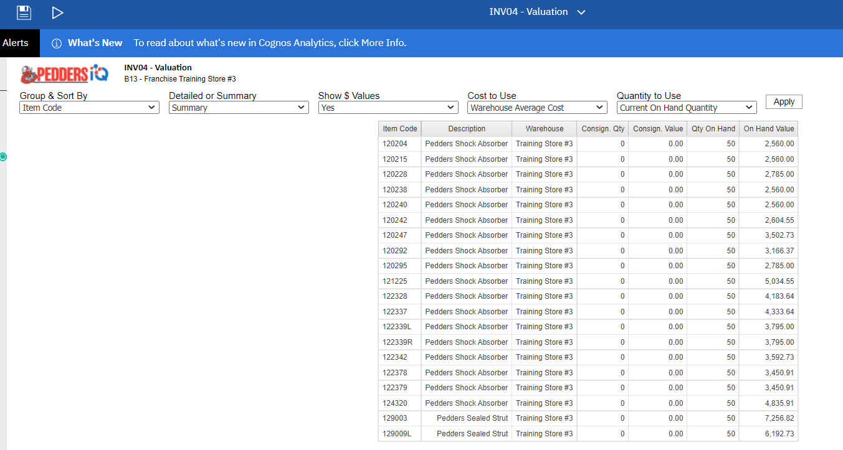The width and height of the screenshot is (843, 450).
Task: Click the Consign. Qty column header
Action: tap(602, 129)
